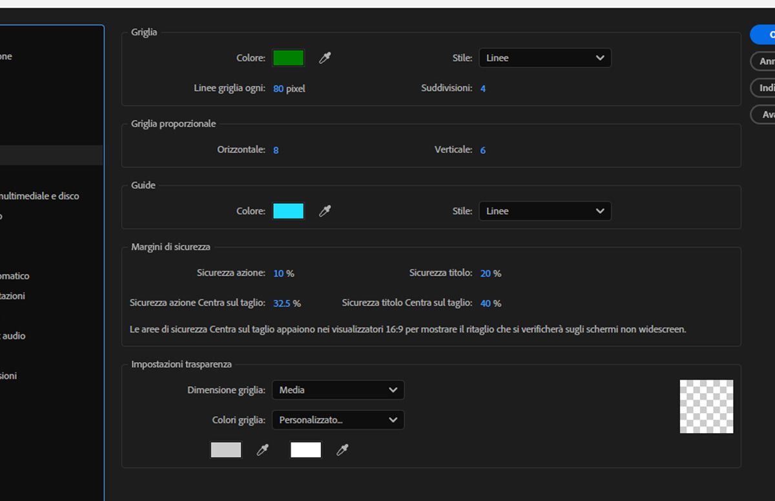Open the gray transparency grid color swatch
The image size is (775, 501).
tap(226, 450)
